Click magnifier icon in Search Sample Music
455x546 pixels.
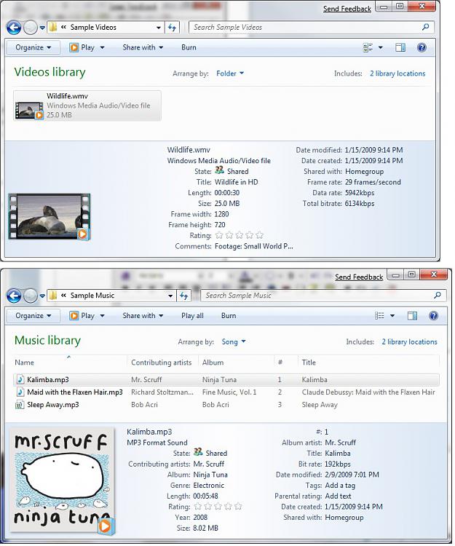pyautogui.click(x=438, y=296)
